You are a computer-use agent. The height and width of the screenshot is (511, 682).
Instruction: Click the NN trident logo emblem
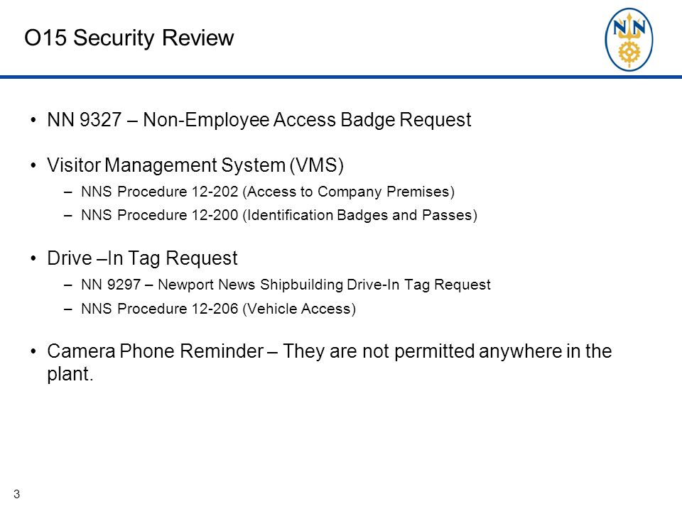(629, 40)
